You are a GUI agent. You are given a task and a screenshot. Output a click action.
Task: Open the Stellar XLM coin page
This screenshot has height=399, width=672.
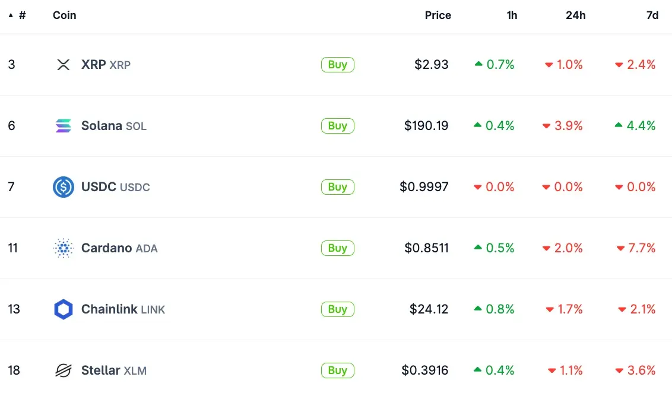coord(113,370)
